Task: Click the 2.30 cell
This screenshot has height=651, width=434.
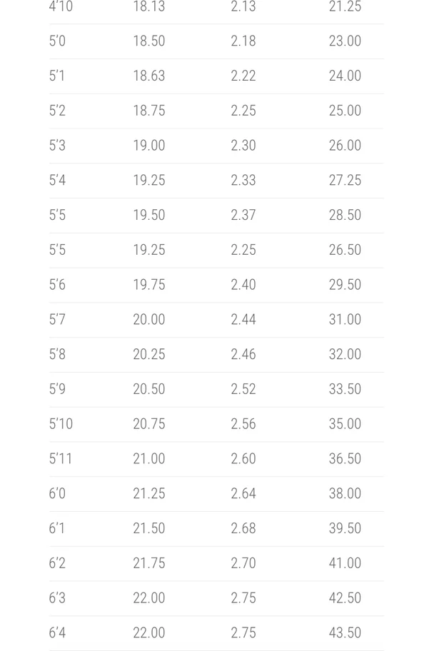Action: point(243,146)
